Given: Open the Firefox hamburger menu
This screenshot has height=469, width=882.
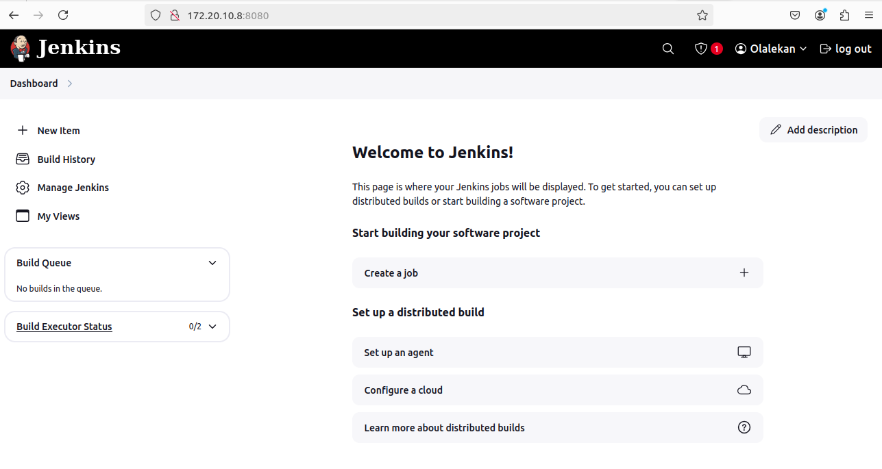Looking at the screenshot, I should point(869,15).
